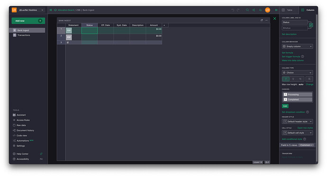Open the help icon next to Set trigger formula

(302, 56)
